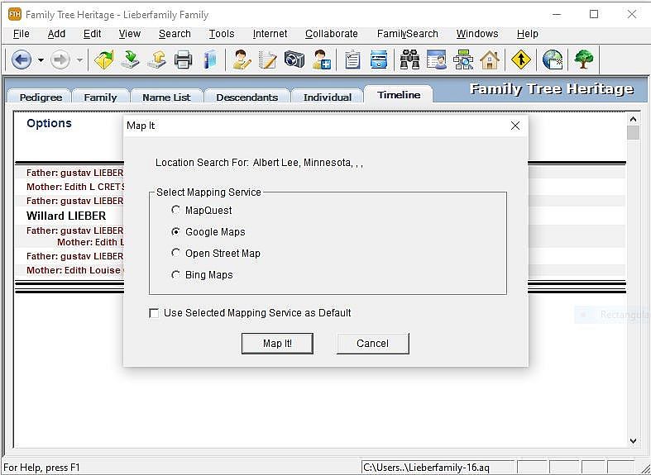
Task: Maximize the Family Tree Heritage window
Action: click(x=594, y=15)
